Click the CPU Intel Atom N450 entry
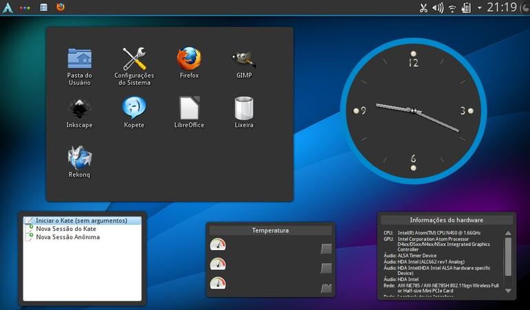 point(432,232)
